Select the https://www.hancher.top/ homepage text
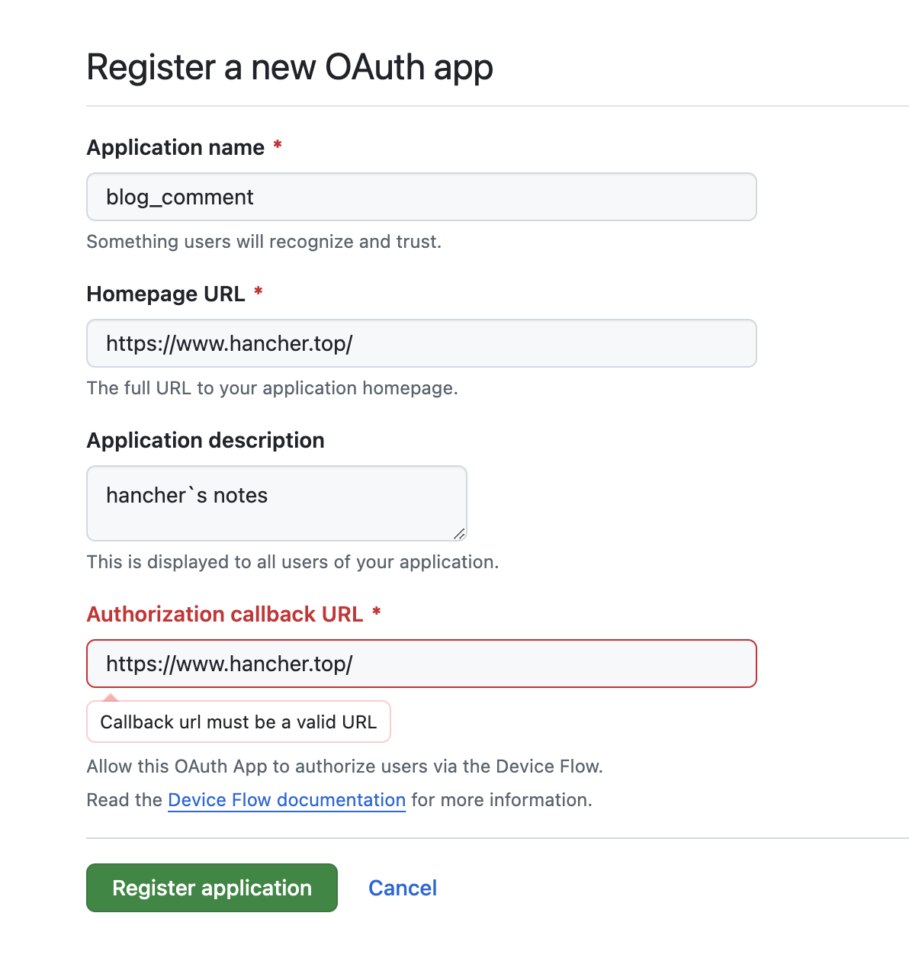The height and width of the screenshot is (961, 909). [x=229, y=343]
